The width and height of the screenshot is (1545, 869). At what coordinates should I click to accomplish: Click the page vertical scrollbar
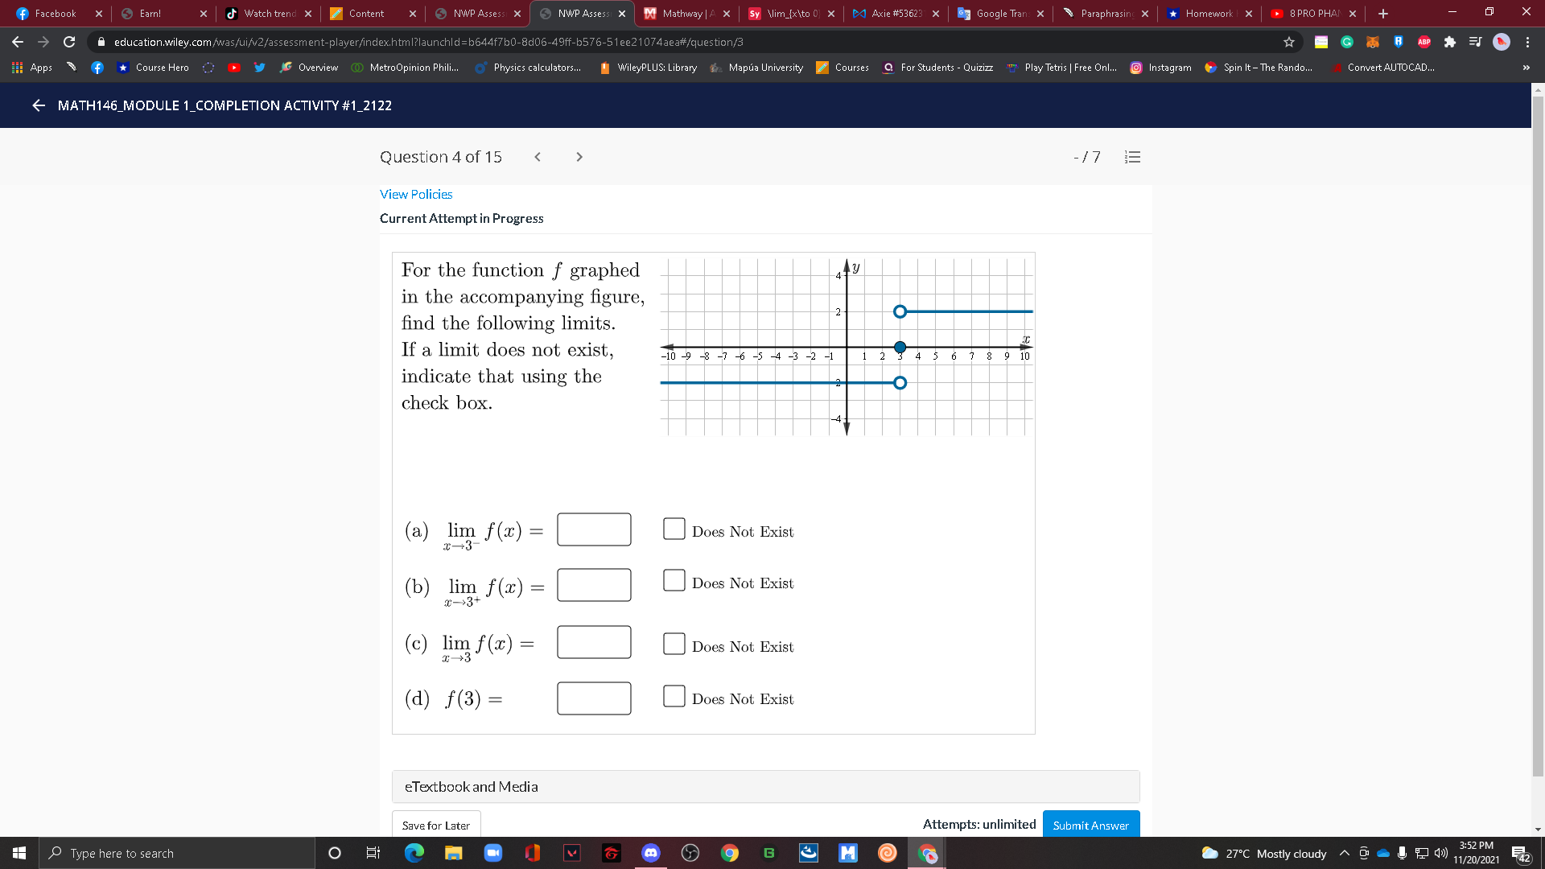click(1538, 434)
